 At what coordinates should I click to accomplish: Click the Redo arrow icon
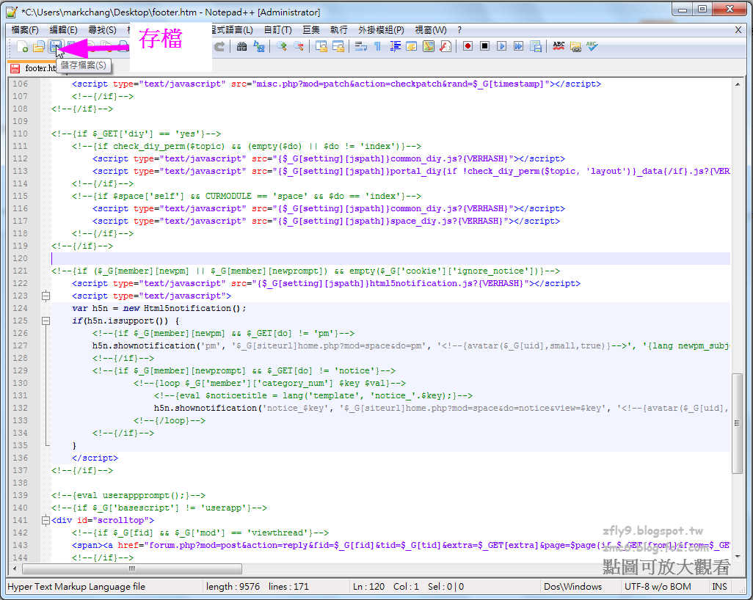click(x=219, y=46)
